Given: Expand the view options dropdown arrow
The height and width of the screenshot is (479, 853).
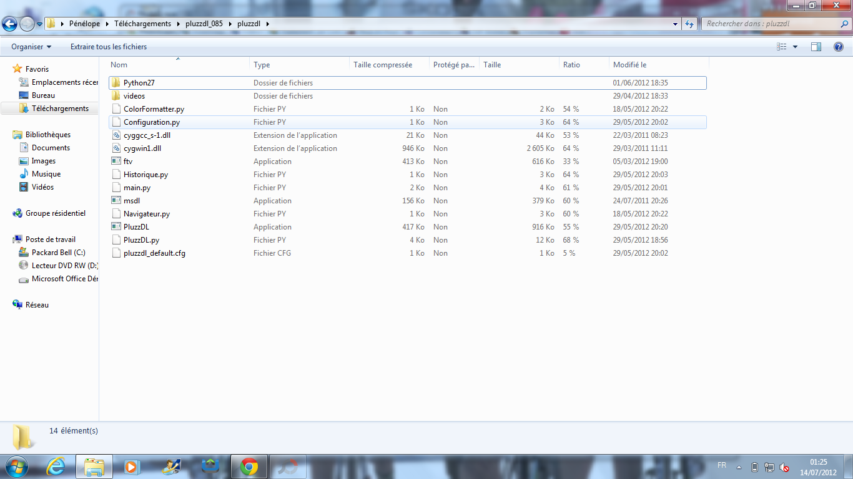Looking at the screenshot, I should click(795, 47).
